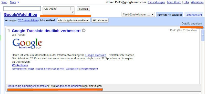Toggle Markierung hinzufügen on the article
The image size is (205, 94).
click(22, 86)
